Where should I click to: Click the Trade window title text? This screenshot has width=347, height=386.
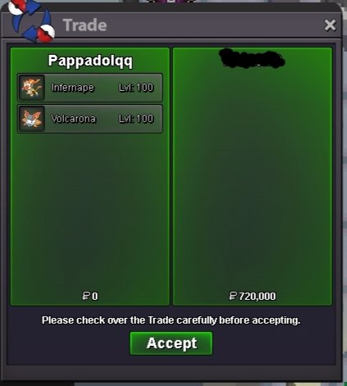click(84, 25)
